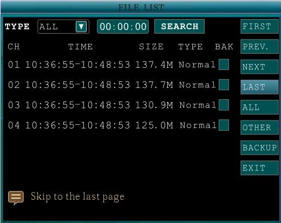Click channel 03 Normal type label

tap(198, 105)
